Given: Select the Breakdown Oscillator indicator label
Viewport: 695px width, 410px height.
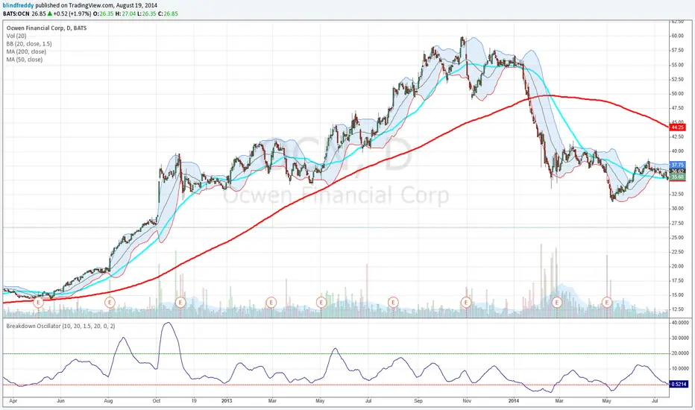Looking at the screenshot, I should [x=60, y=326].
